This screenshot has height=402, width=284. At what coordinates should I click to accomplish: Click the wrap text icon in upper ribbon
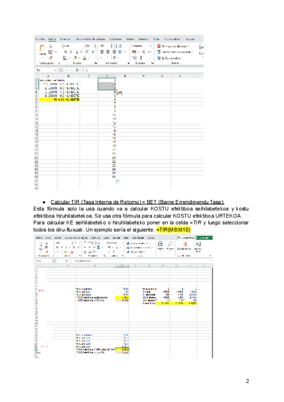click(120, 46)
